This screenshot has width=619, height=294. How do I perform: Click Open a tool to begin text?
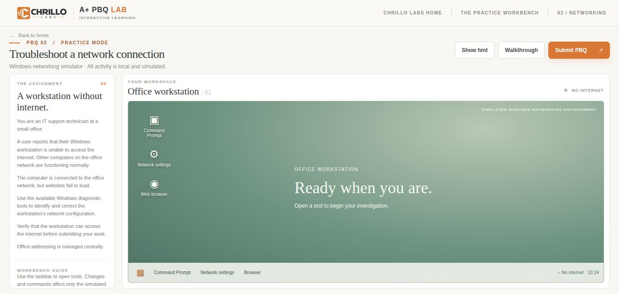341,206
